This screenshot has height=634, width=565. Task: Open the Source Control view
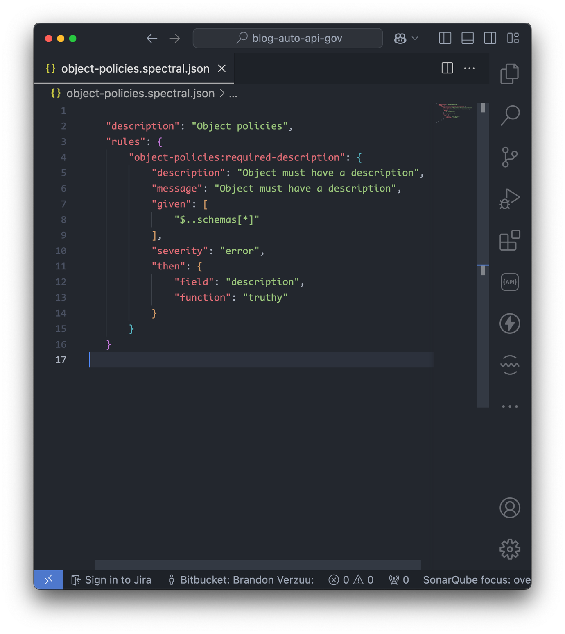pyautogui.click(x=509, y=157)
